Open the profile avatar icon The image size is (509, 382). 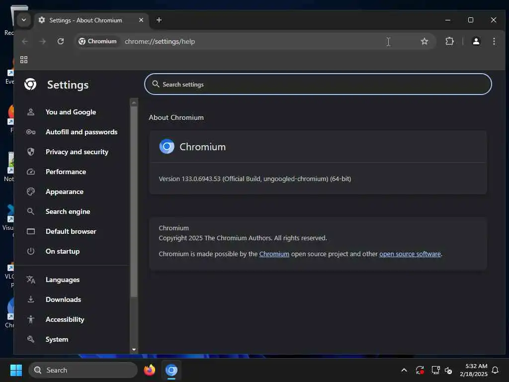(x=476, y=41)
